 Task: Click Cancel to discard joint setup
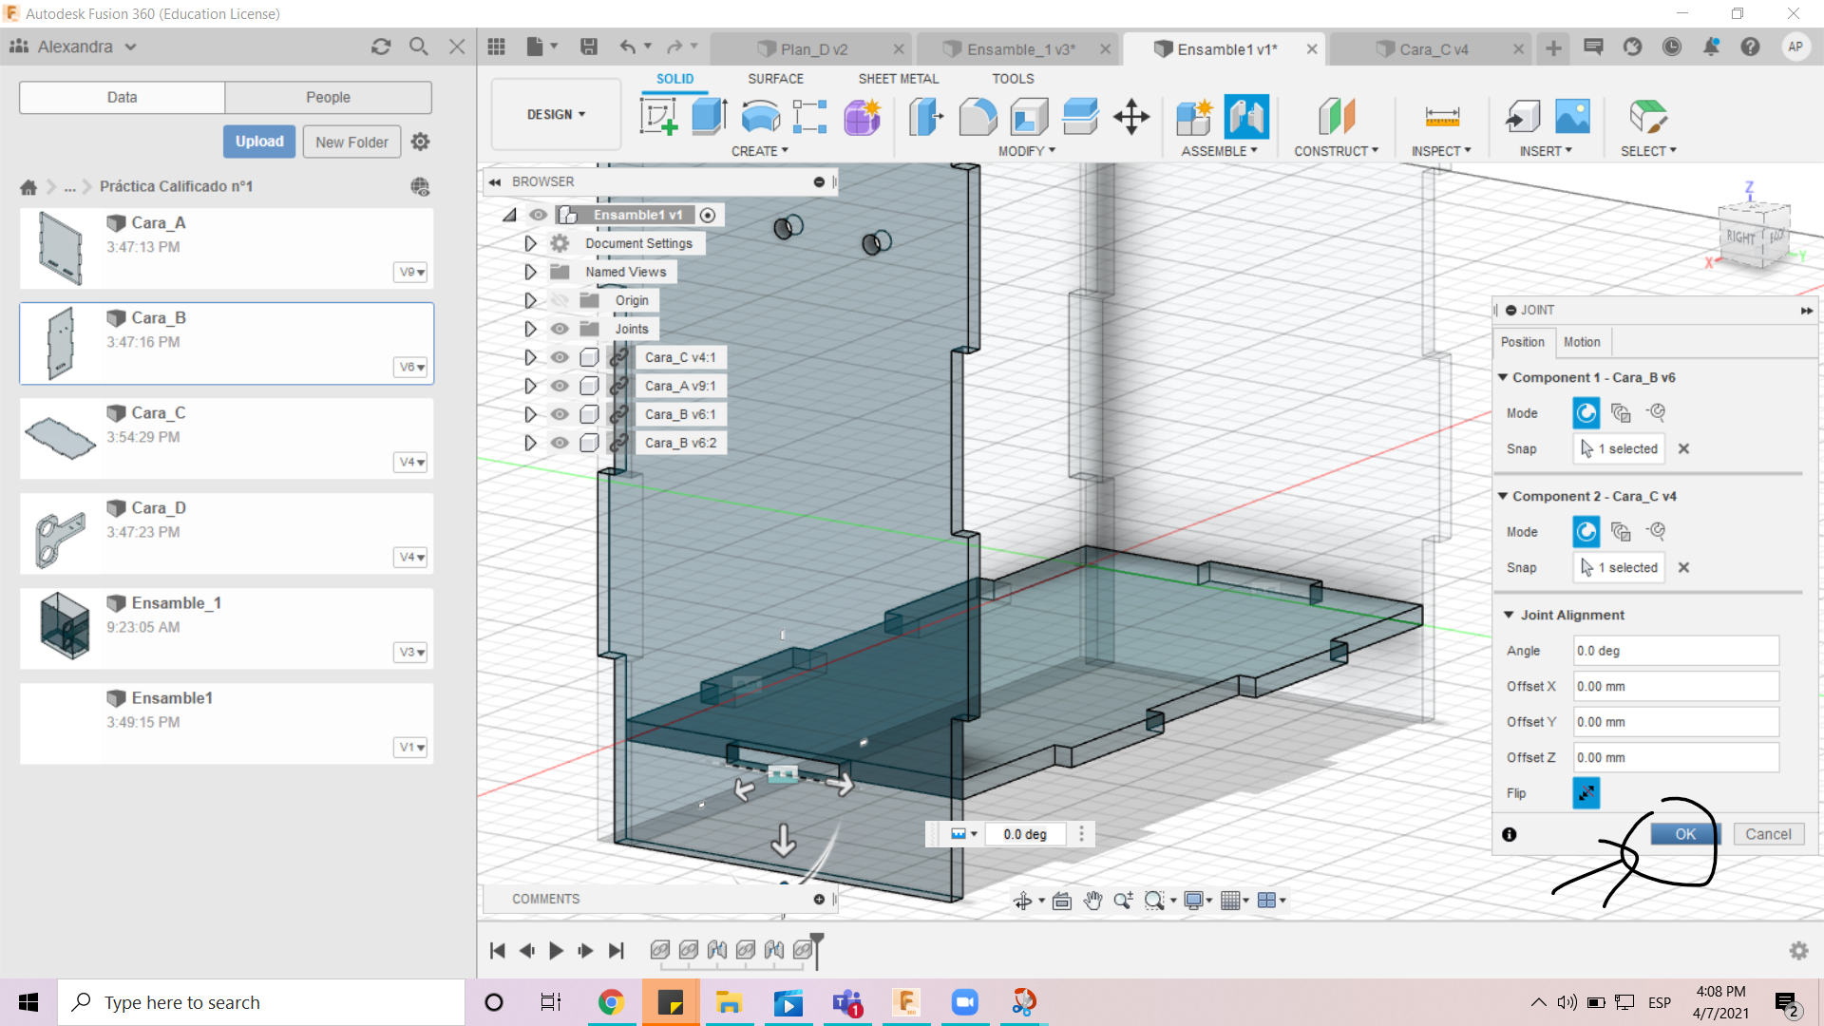tap(1769, 833)
